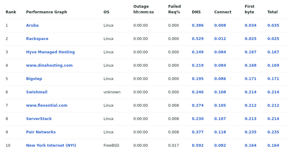Click the Connect column header
The height and width of the screenshot is (152, 292).
[x=223, y=12]
